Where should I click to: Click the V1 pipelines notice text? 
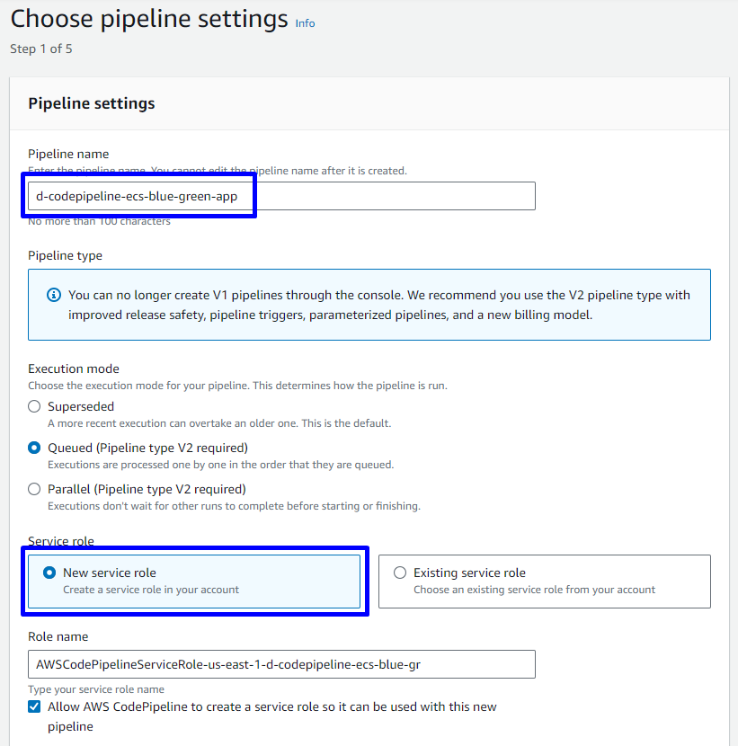(x=378, y=305)
